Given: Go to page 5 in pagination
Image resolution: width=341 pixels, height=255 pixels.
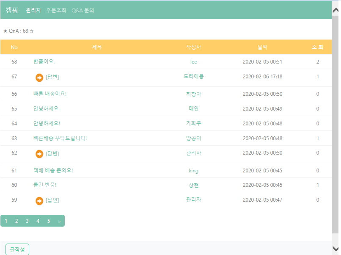Looking at the screenshot, I should [x=48, y=221].
